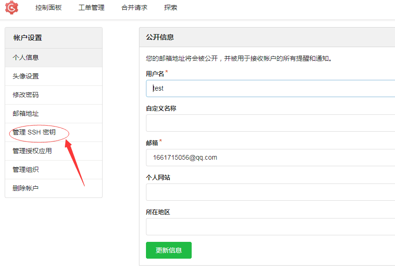Open the 工单管理 menu
Image resolution: width=395 pixels, height=275 pixels.
coord(91,7)
